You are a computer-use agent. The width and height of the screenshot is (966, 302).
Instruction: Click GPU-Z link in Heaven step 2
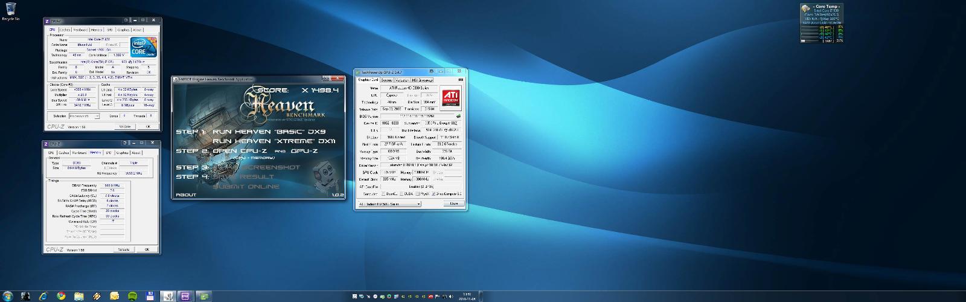[x=305, y=151]
